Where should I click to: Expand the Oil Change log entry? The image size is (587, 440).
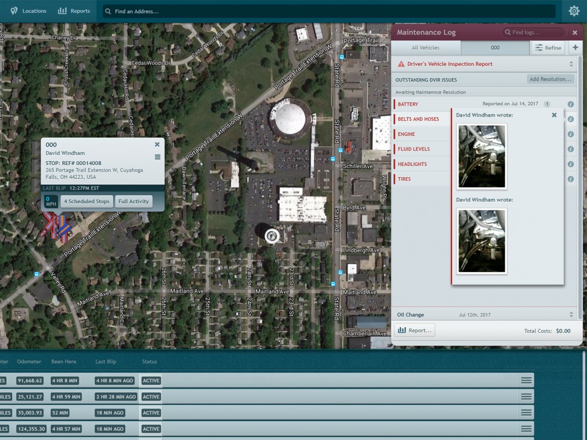(571, 315)
